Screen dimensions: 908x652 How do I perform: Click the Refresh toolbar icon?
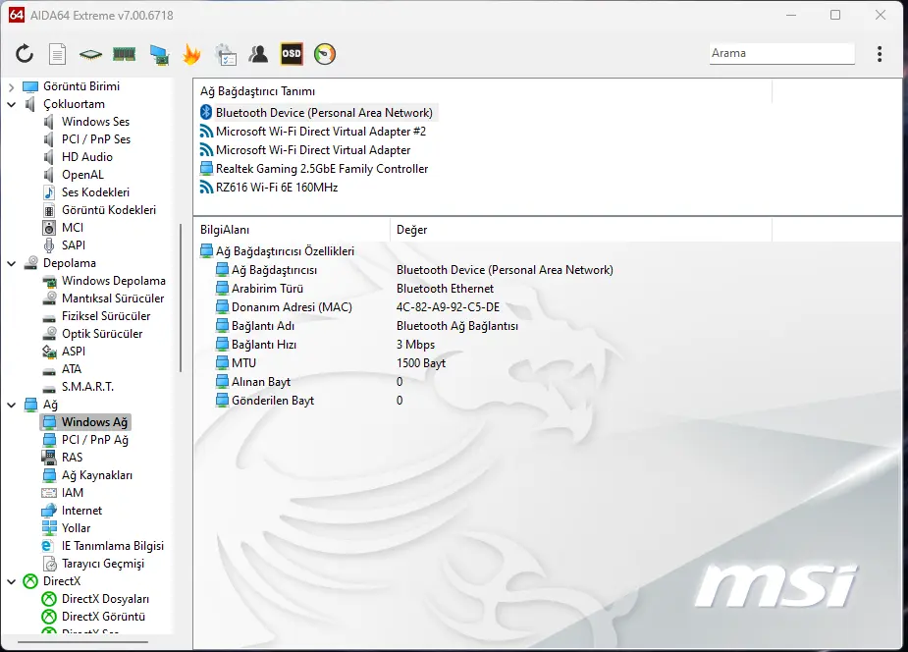(x=25, y=54)
